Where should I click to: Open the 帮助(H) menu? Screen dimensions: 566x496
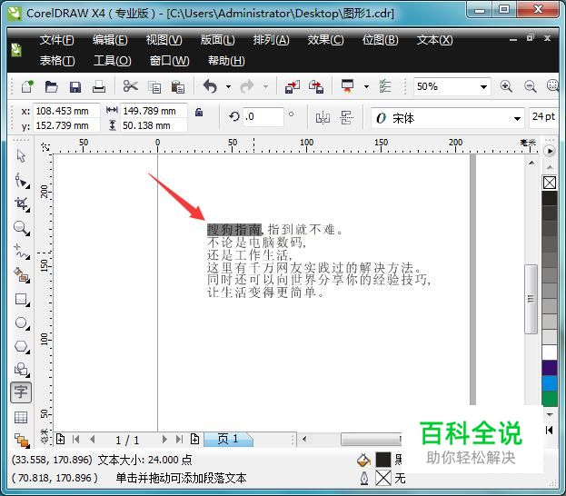pyautogui.click(x=226, y=60)
